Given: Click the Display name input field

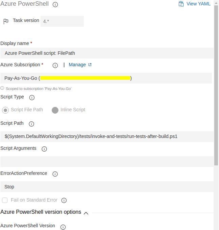Looking at the screenshot, I should (x=107, y=53).
